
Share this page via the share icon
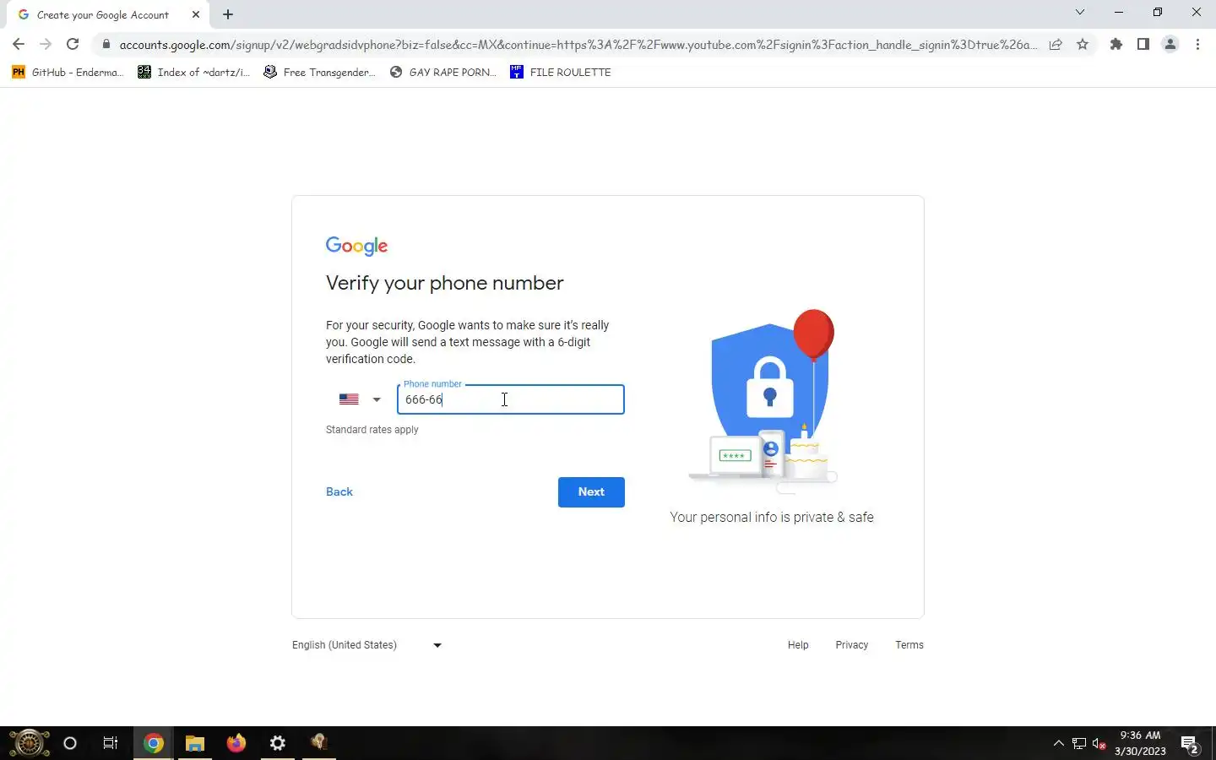coord(1056,45)
